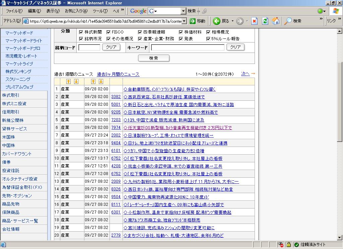This screenshot has width=343, height=249.
Task: Open the 日本航空 NY貨物便 news headline
Action: click(x=170, y=112)
